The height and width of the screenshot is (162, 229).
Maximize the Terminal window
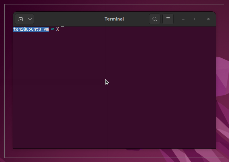[196, 19]
